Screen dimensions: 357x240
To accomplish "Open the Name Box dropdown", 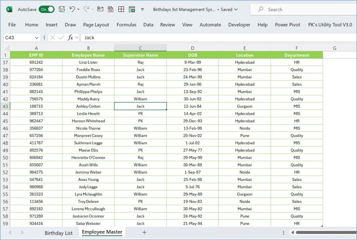I will pyautogui.click(x=36, y=37).
